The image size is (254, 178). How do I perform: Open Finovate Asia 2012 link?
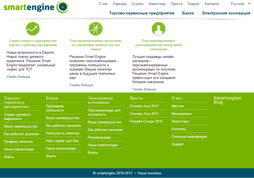click(144, 106)
